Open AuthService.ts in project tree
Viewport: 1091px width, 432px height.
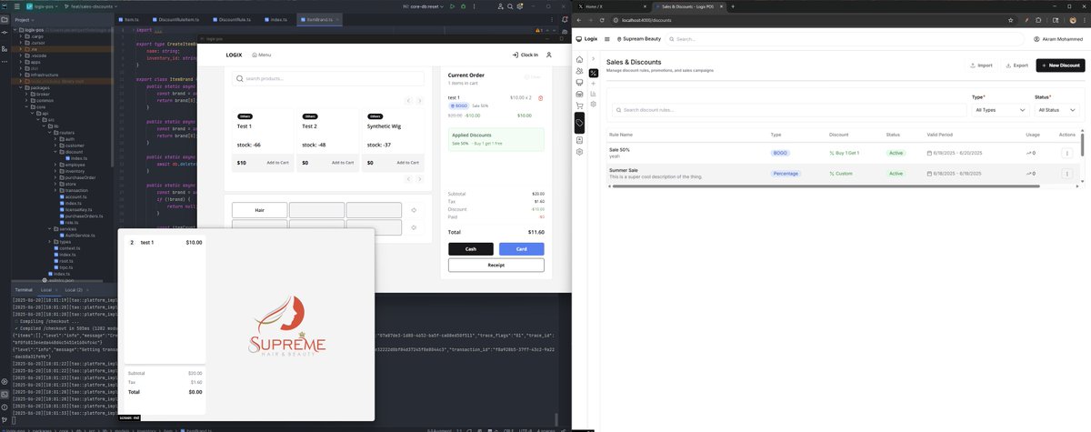(81, 235)
